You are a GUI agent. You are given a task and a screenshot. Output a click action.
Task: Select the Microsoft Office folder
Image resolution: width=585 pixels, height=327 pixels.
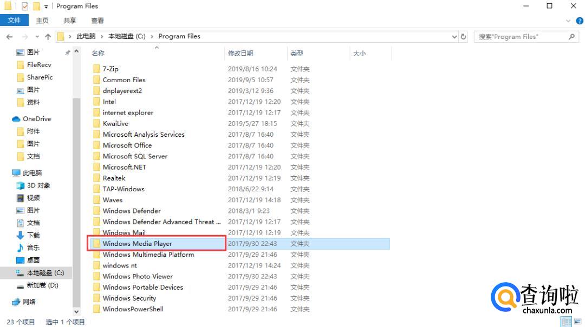click(x=127, y=145)
